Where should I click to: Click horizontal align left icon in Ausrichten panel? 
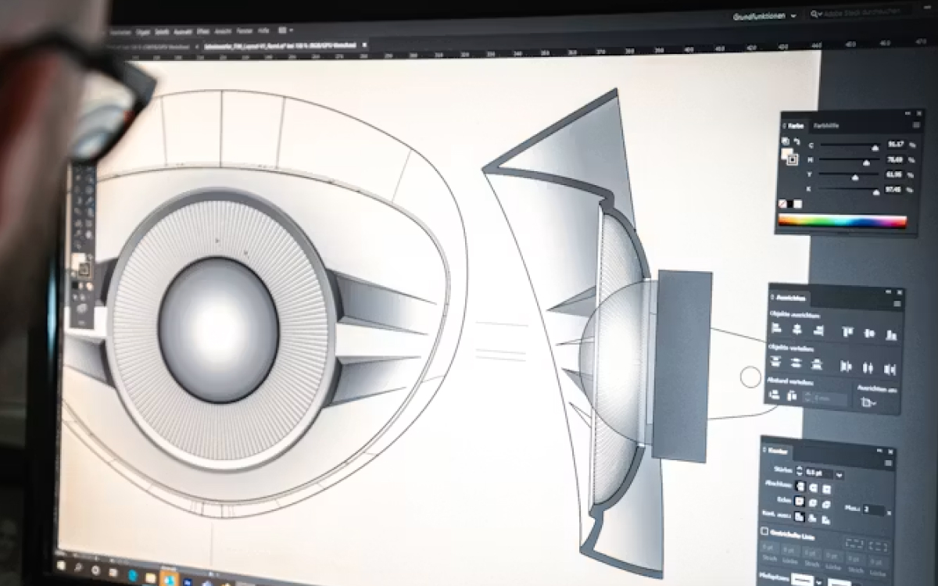[776, 330]
